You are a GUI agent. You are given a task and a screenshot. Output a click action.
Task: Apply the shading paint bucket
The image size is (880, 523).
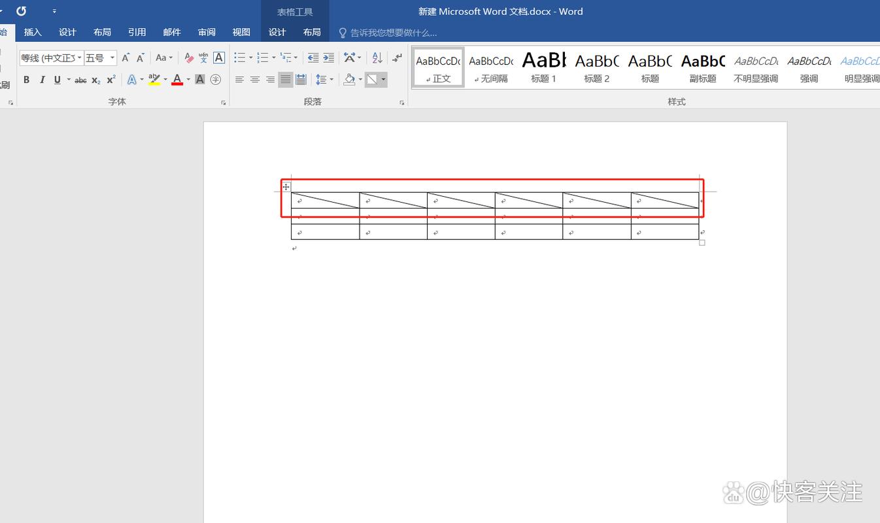coord(350,80)
